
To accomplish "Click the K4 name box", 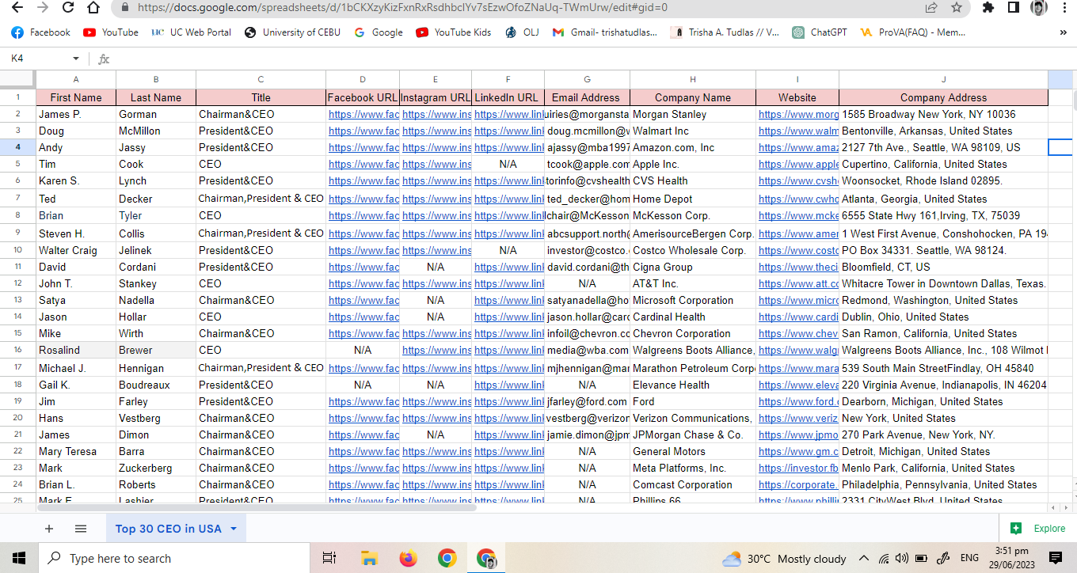I will tap(37, 59).
